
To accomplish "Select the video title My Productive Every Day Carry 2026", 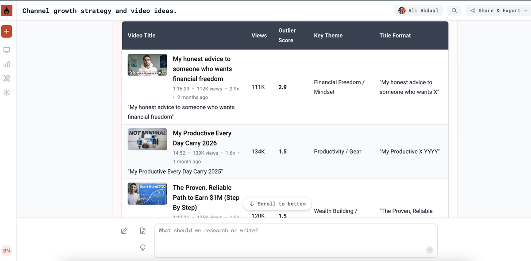I will point(202,138).
